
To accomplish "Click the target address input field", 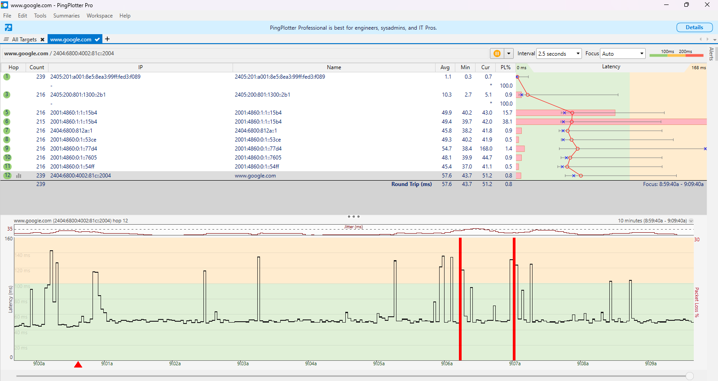I will pyautogui.click(x=245, y=53).
